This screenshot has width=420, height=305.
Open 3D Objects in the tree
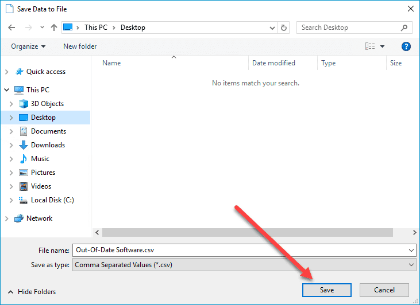[47, 104]
